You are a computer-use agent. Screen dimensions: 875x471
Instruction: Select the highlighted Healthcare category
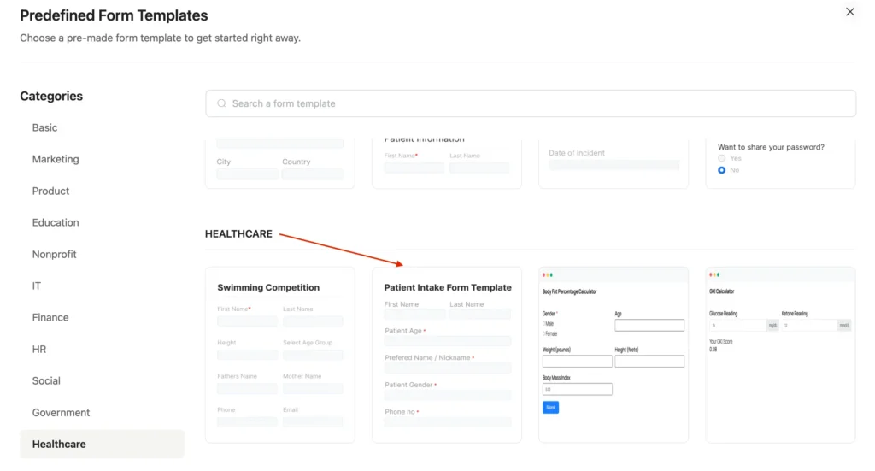[x=59, y=444]
